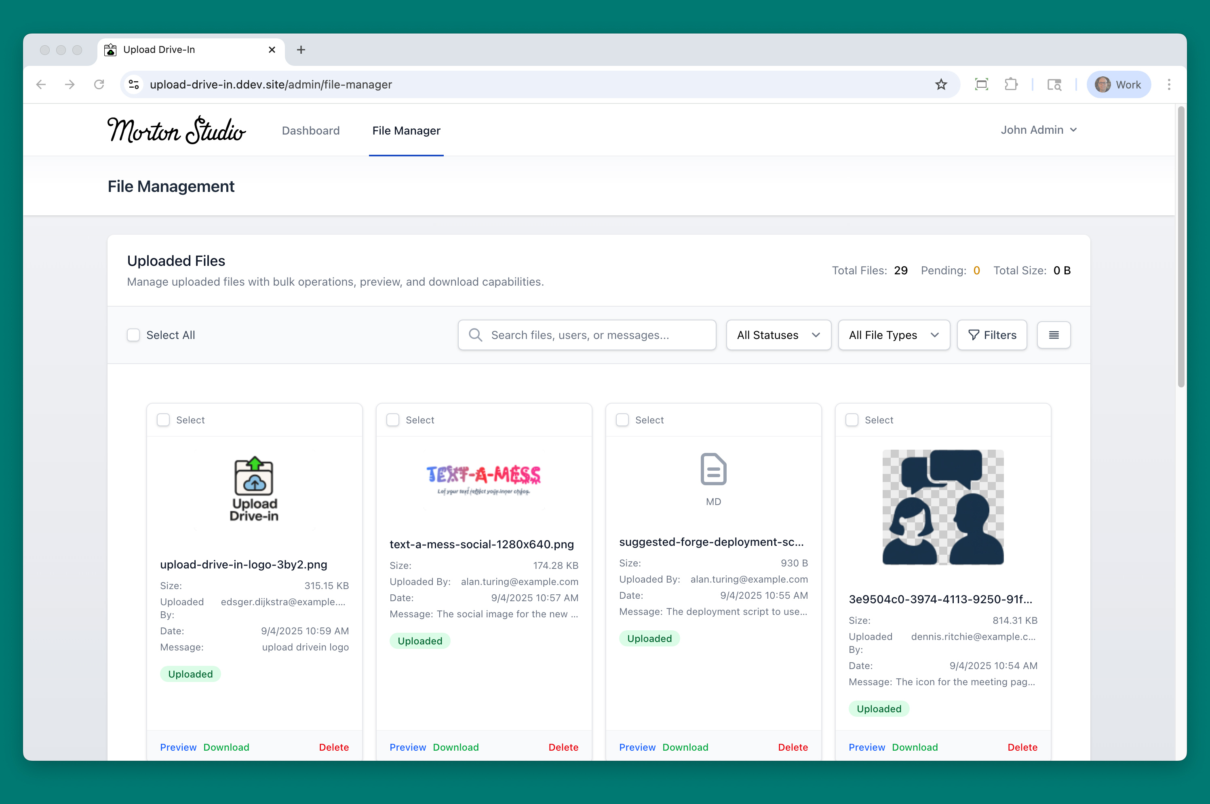The width and height of the screenshot is (1210, 804).
Task: Open new browser tab with plus icon
Action: tap(301, 50)
